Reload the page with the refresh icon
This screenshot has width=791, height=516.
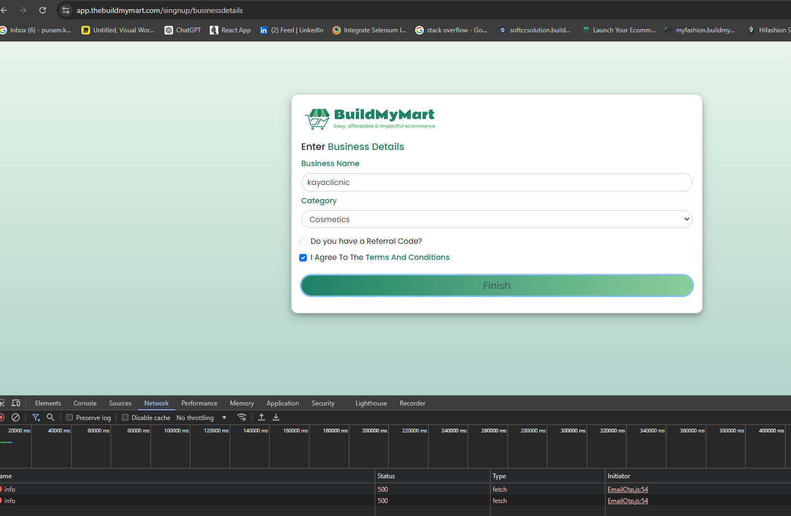point(43,10)
